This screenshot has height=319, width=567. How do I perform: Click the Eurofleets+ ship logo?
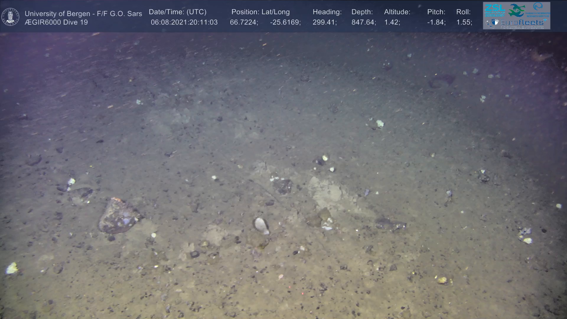[x=493, y=23]
